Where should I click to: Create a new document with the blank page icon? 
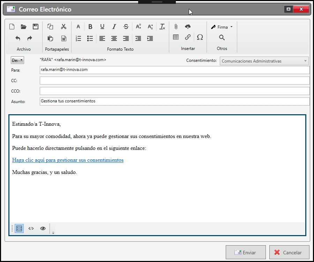[12, 27]
